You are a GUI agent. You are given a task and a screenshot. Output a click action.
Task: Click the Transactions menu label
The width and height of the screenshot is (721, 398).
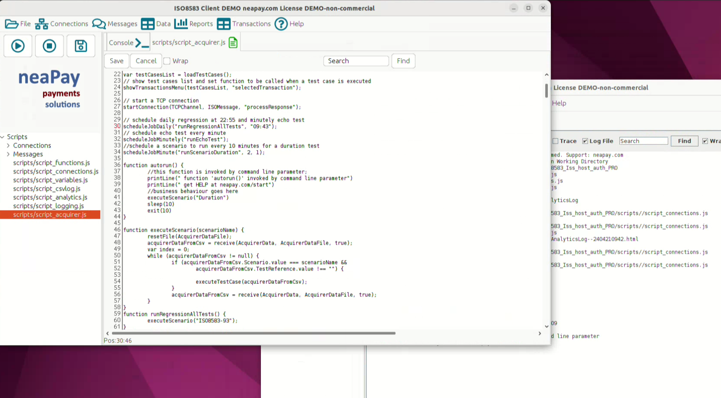click(251, 24)
